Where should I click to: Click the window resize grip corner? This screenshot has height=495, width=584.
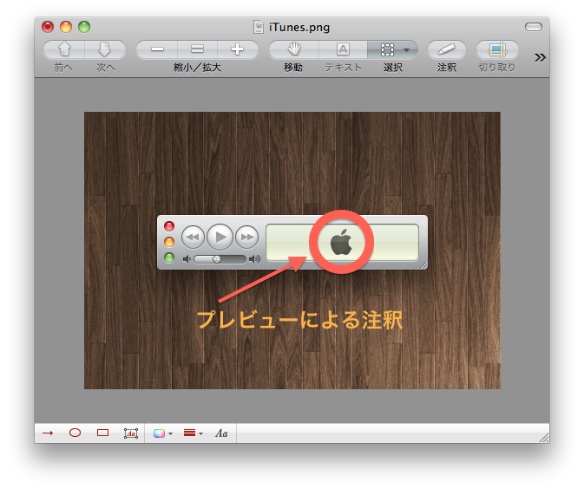(544, 438)
